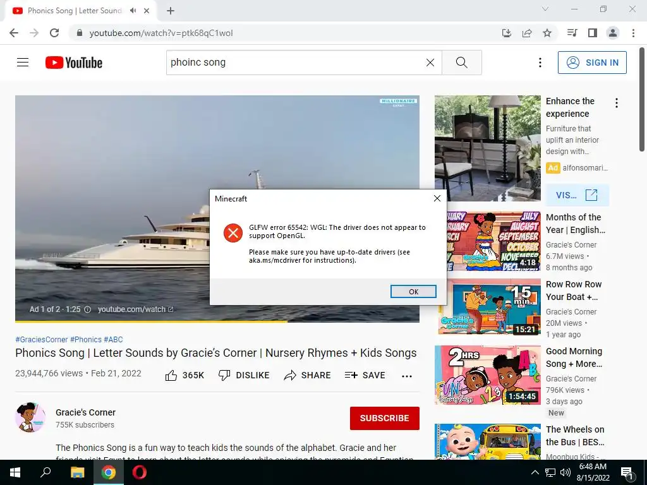
Task: Open the volume icon in system tray
Action: pyautogui.click(x=565, y=472)
